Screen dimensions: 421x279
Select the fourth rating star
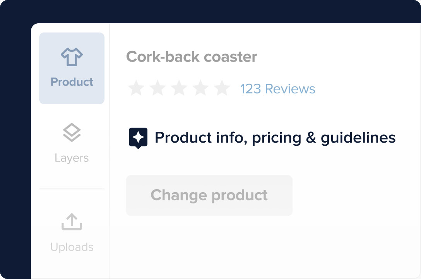click(201, 89)
